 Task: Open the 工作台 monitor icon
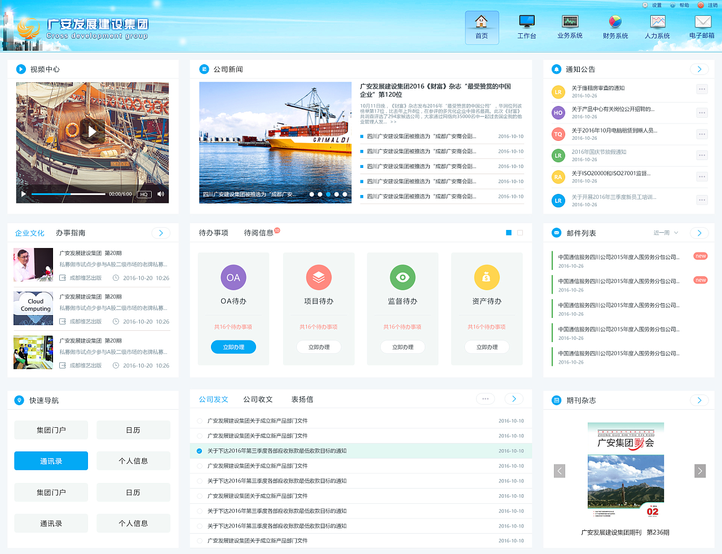526,22
